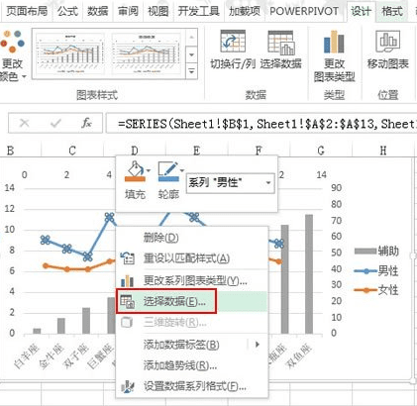This screenshot has width=417, height=406.
Task: Click the Select Data (选择数据) ribbon icon
Action: tap(281, 43)
